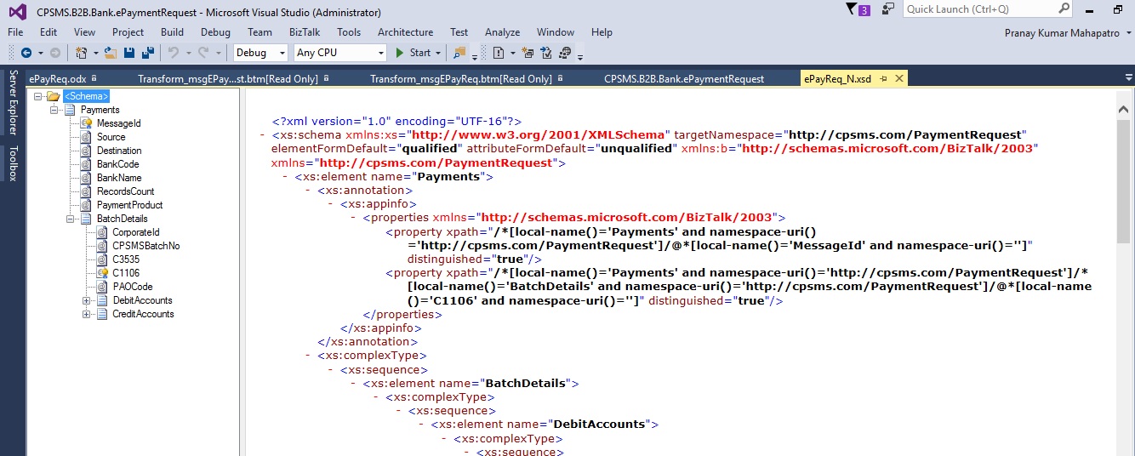The height and width of the screenshot is (456, 1135).
Task: Pin the ePayReq_N.xsd tab
Action: (x=884, y=78)
